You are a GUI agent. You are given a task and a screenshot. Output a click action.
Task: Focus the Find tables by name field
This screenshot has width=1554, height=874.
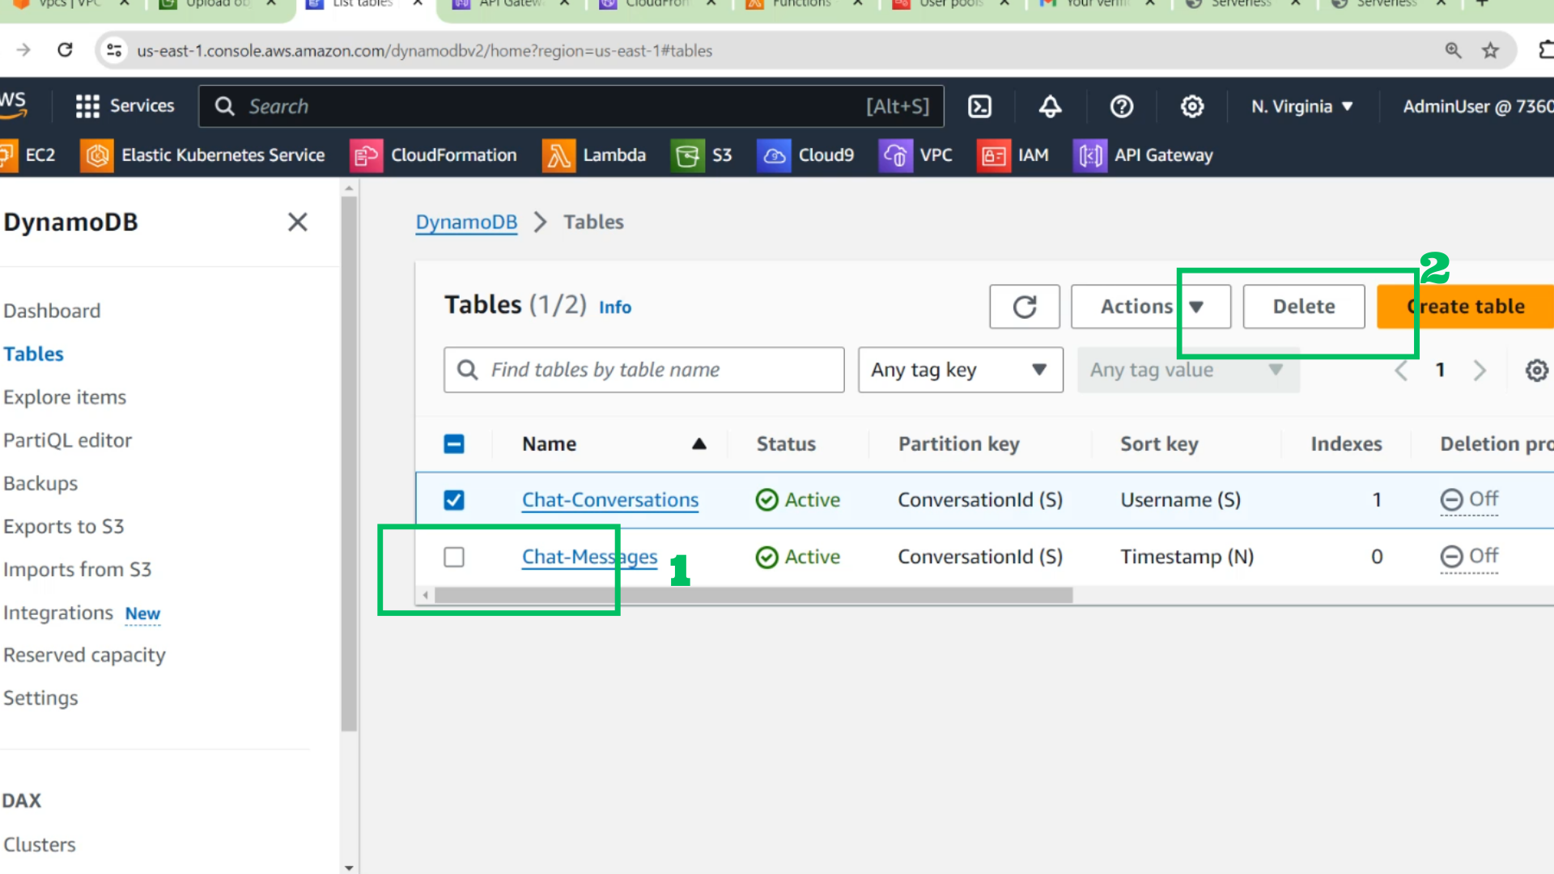643,370
